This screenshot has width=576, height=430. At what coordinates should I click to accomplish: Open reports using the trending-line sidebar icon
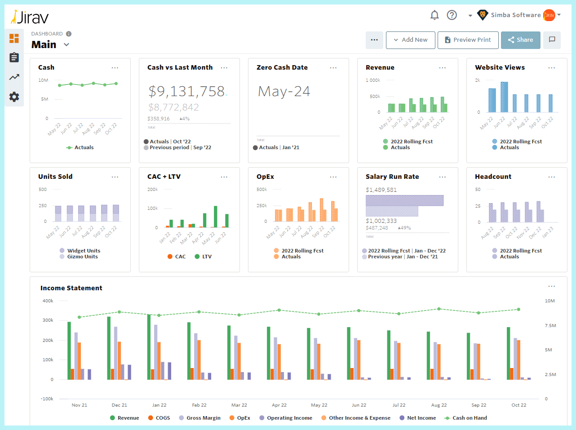tap(14, 76)
